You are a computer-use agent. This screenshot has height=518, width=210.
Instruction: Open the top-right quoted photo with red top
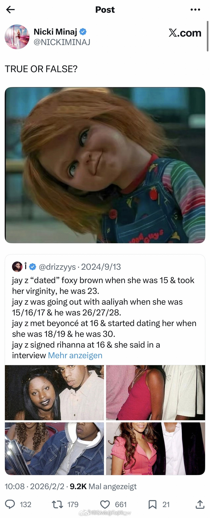(155, 392)
